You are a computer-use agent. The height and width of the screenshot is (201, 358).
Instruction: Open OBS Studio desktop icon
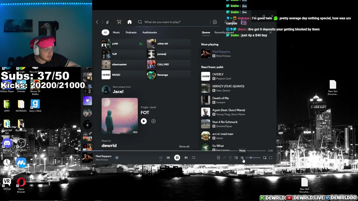[x=21, y=145]
